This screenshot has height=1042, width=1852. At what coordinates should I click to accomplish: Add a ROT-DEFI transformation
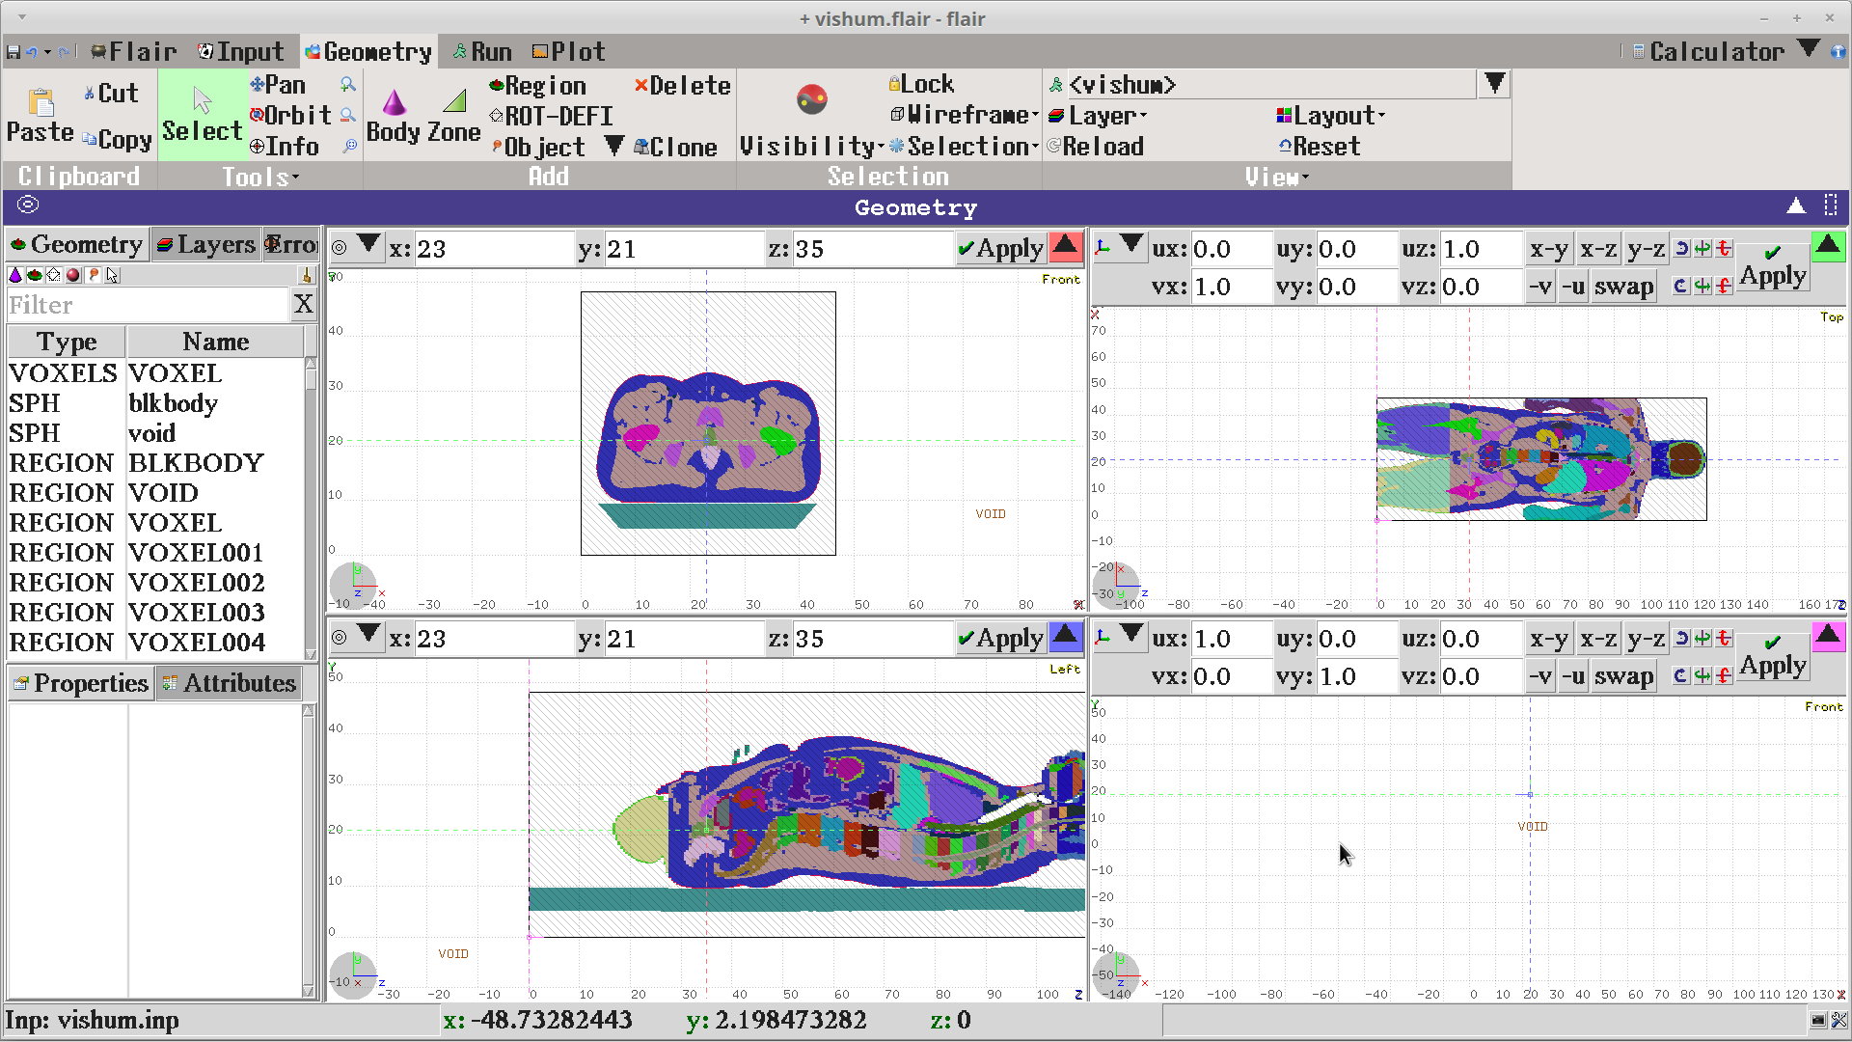552,117
